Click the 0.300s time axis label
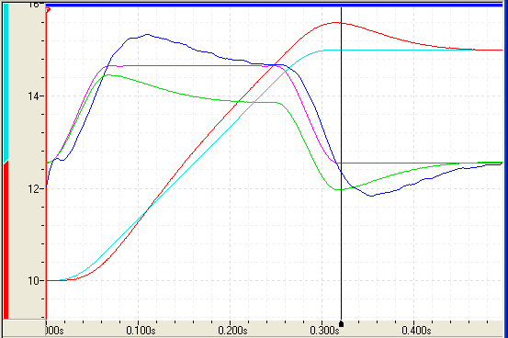The width and height of the screenshot is (508, 338). [324, 331]
